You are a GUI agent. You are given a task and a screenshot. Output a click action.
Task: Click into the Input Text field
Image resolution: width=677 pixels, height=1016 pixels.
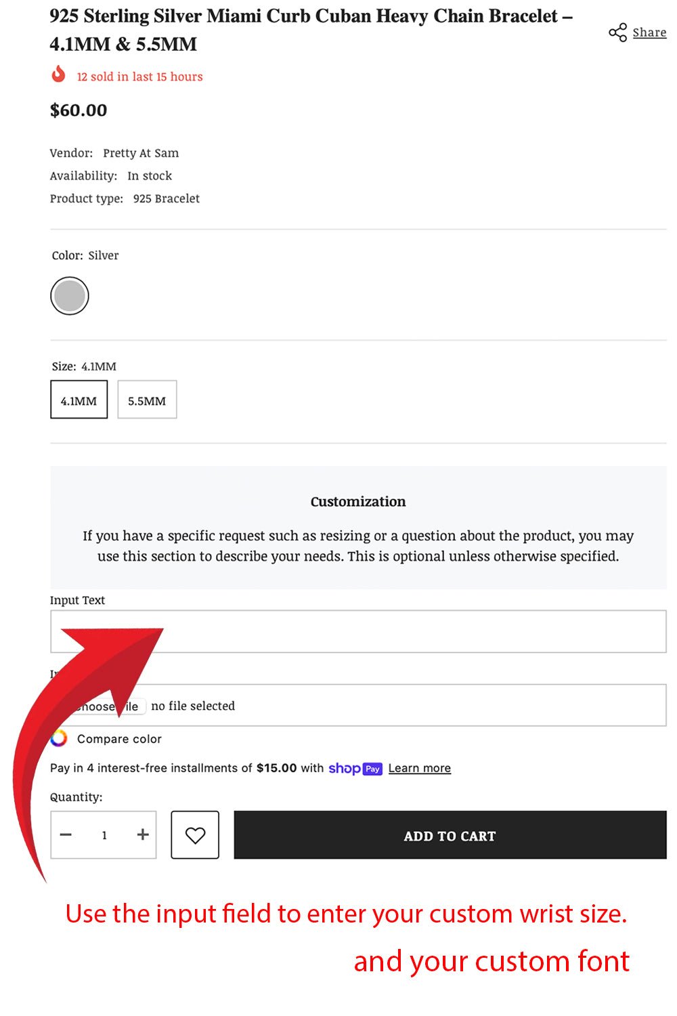click(x=406, y=631)
